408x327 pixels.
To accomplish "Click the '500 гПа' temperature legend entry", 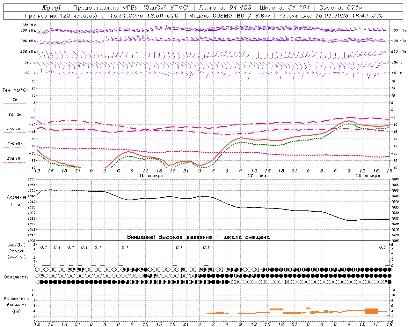I will coord(15,159).
